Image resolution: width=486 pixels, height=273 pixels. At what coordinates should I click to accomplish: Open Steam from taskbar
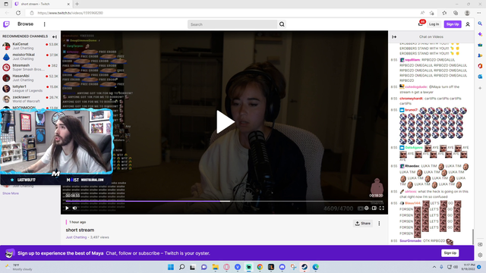305,267
